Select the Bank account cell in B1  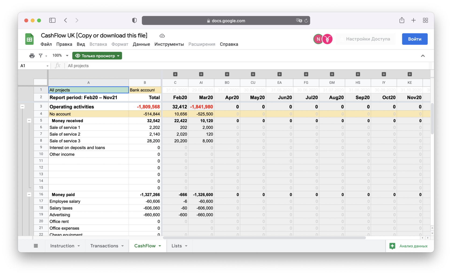(x=145, y=90)
